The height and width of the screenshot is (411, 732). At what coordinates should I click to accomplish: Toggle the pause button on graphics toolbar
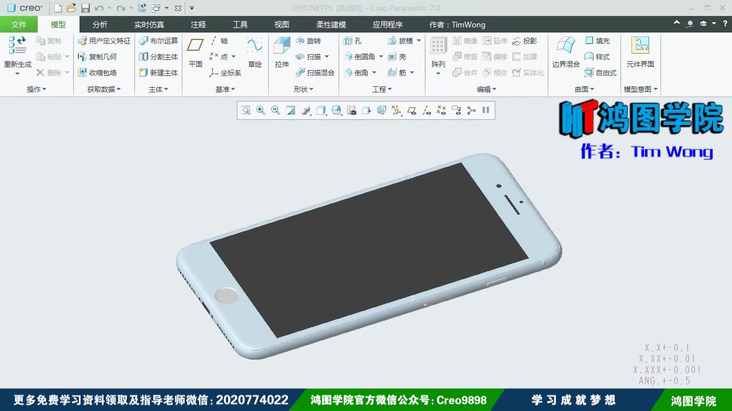[x=486, y=110]
